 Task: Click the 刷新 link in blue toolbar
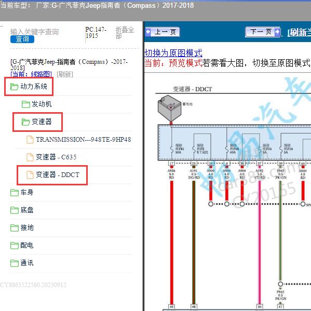[299, 32]
